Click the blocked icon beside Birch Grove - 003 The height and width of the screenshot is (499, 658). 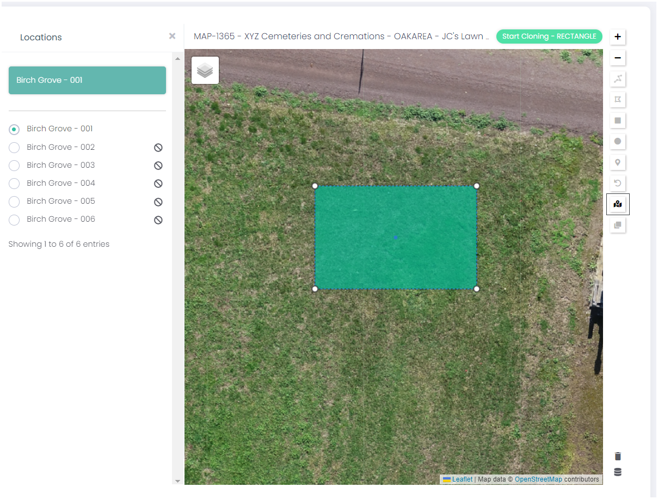coord(158,166)
